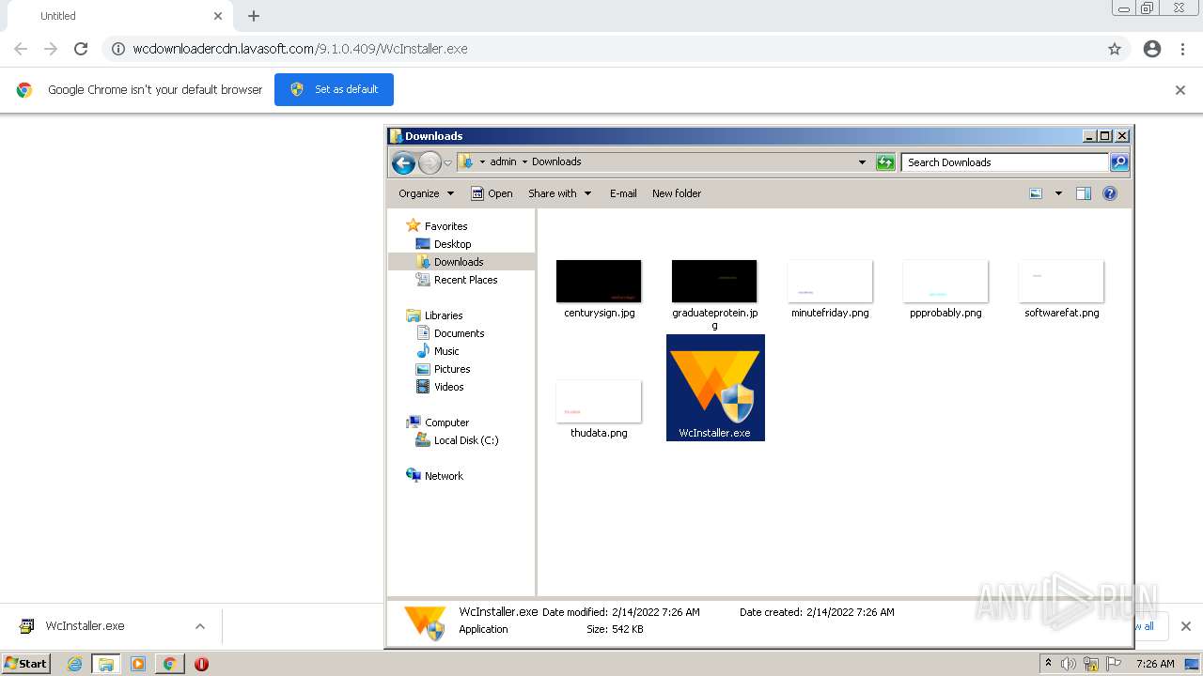Expand the view options dropdown arrow

pos(1058,193)
